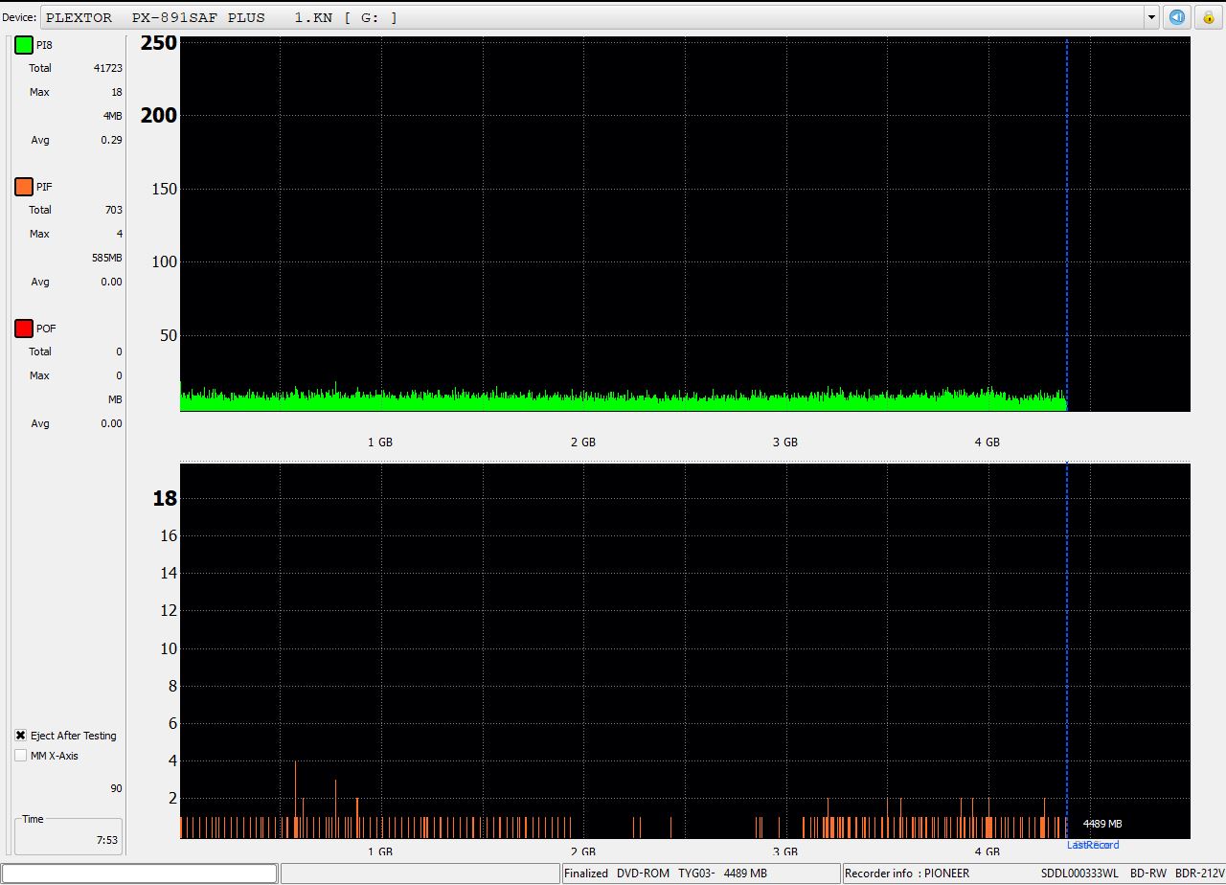Click the yellow padlock lock icon
Screen dimensions: 1226x885
pos(1208,17)
